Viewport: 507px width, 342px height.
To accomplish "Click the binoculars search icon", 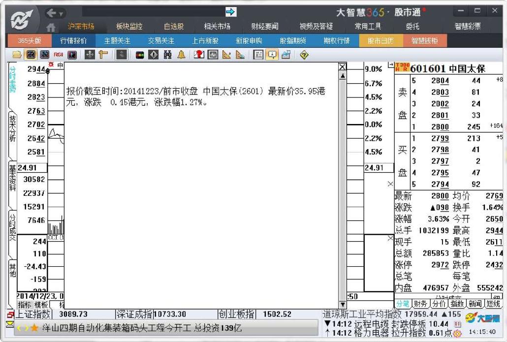I will [167, 55].
